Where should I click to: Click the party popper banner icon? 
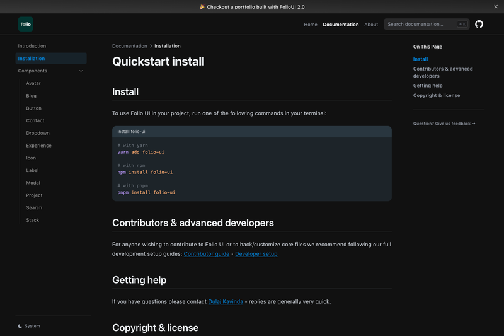tap(202, 7)
